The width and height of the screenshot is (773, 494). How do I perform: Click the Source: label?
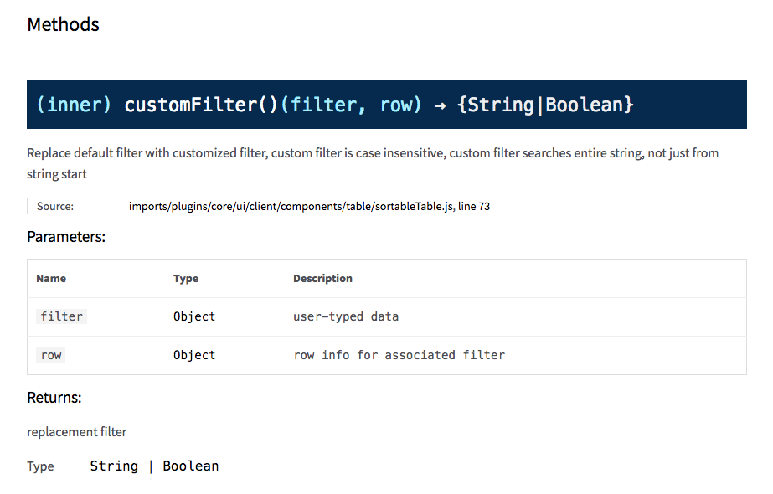click(x=55, y=207)
